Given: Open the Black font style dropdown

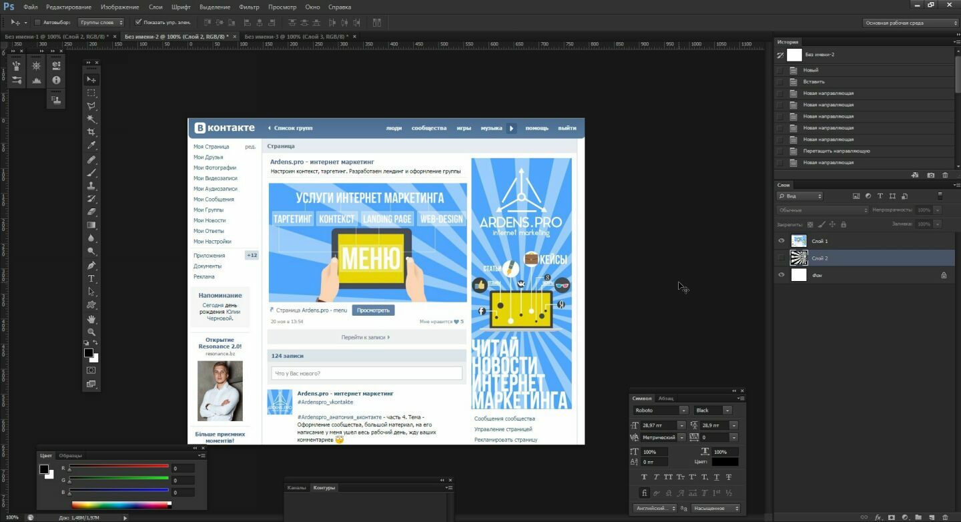Looking at the screenshot, I should pyautogui.click(x=727, y=411).
